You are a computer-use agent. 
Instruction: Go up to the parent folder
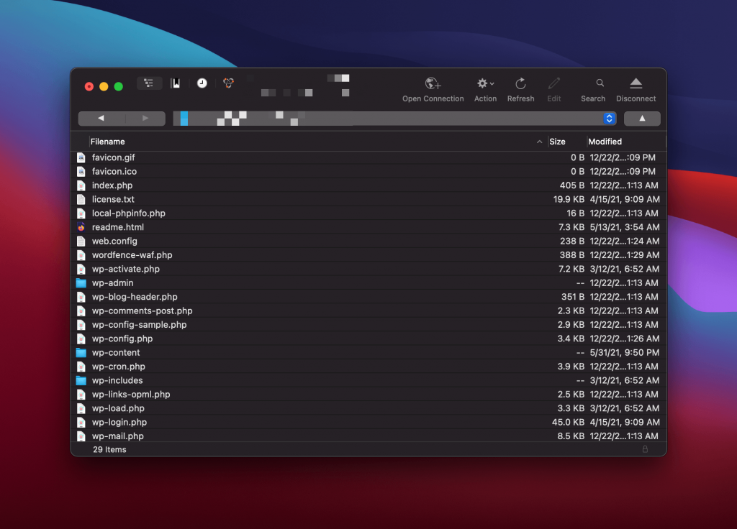click(642, 119)
